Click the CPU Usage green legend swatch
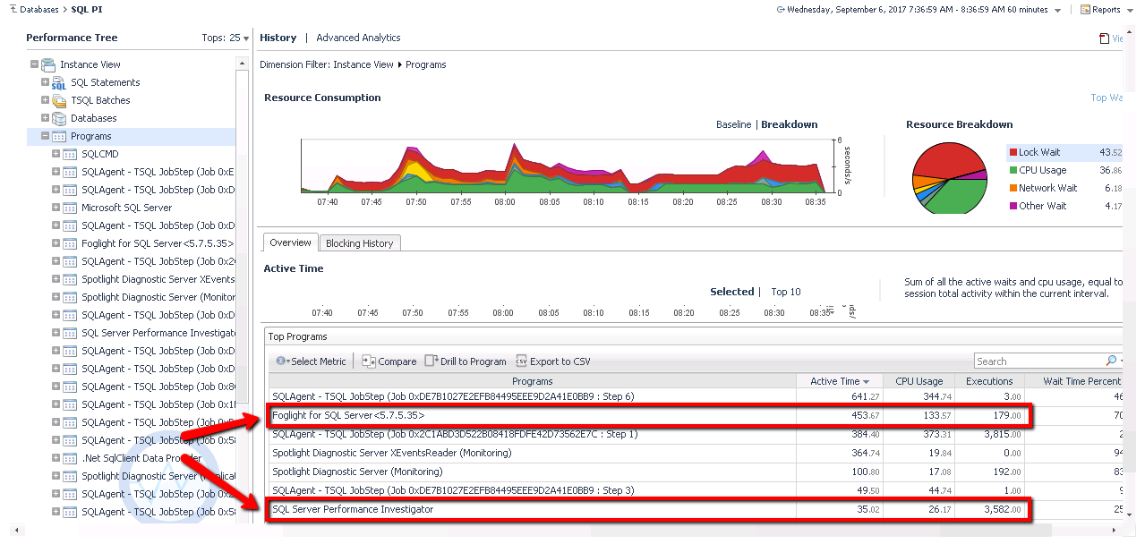 tap(1013, 170)
